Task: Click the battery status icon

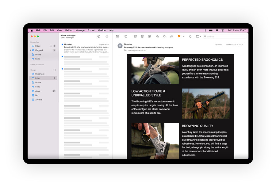Action: click(x=211, y=30)
